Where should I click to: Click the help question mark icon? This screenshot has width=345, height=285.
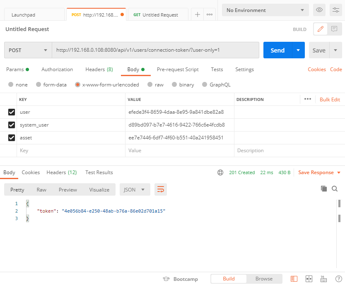coord(338,279)
